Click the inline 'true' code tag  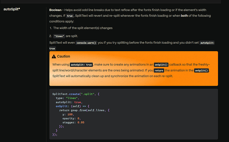[x=70, y=16]
